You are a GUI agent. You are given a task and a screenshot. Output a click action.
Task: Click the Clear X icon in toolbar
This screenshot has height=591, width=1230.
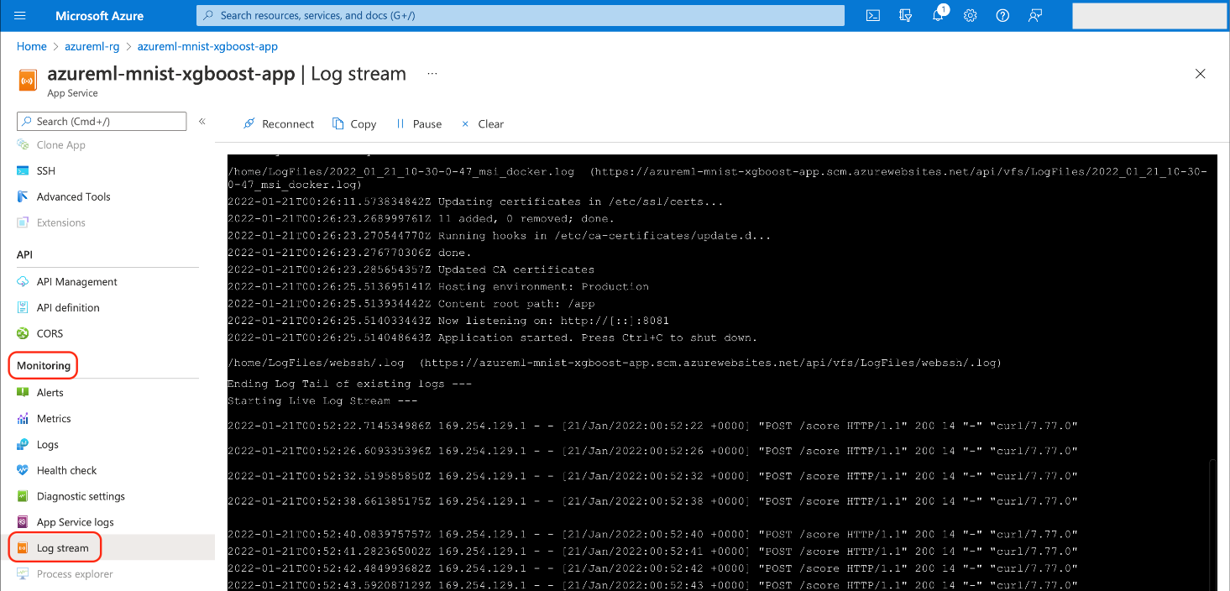click(465, 123)
